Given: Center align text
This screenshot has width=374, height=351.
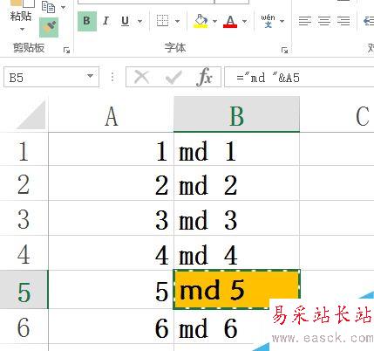Looking at the screenshot, I should point(324,21).
